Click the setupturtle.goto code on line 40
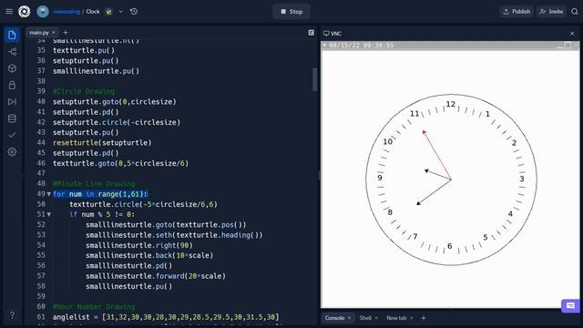 pyautogui.click(x=115, y=102)
